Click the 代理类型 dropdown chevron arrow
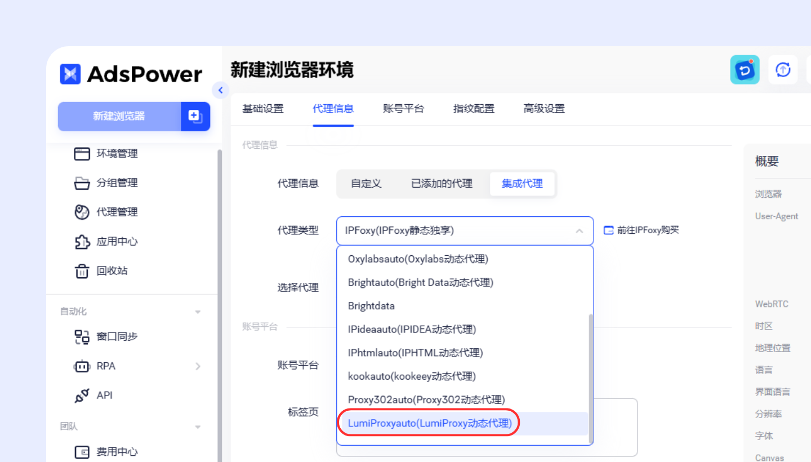 coord(579,231)
